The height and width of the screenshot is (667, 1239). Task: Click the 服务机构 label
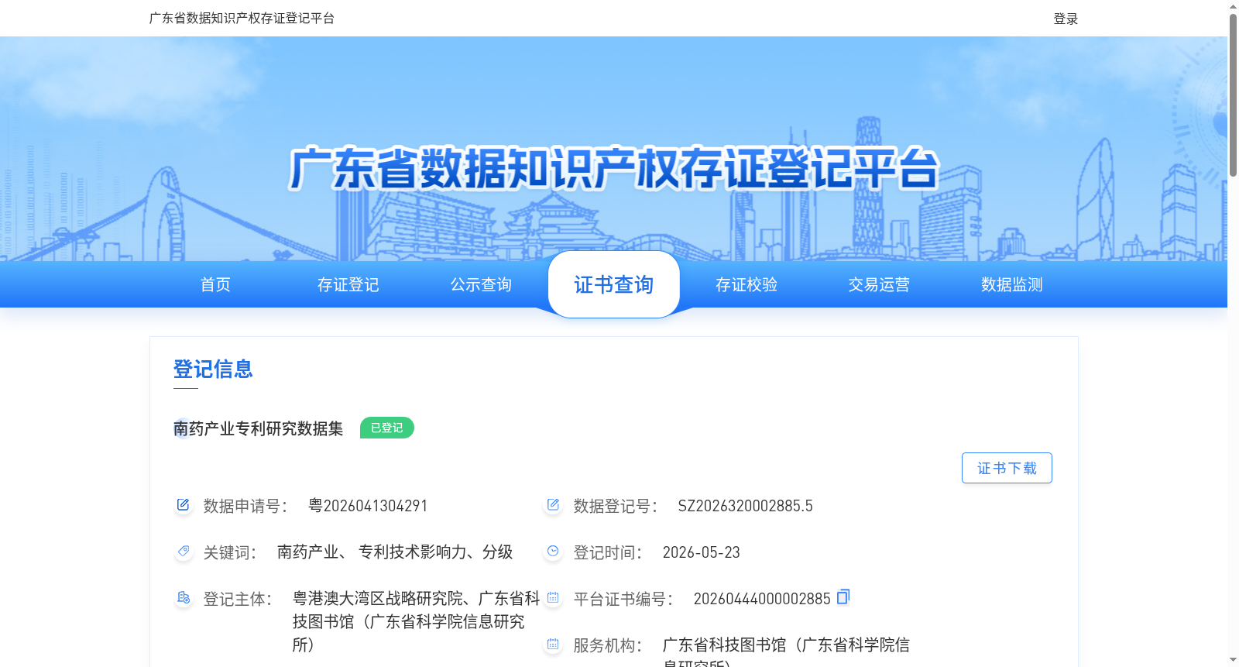(x=608, y=645)
